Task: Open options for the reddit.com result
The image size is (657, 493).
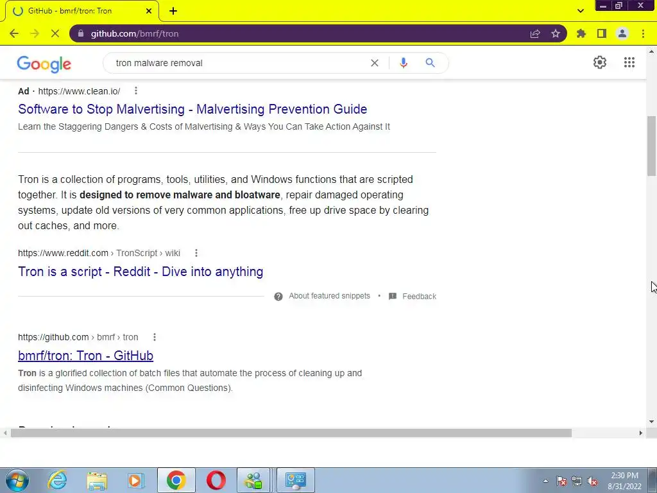Action: [x=196, y=253]
